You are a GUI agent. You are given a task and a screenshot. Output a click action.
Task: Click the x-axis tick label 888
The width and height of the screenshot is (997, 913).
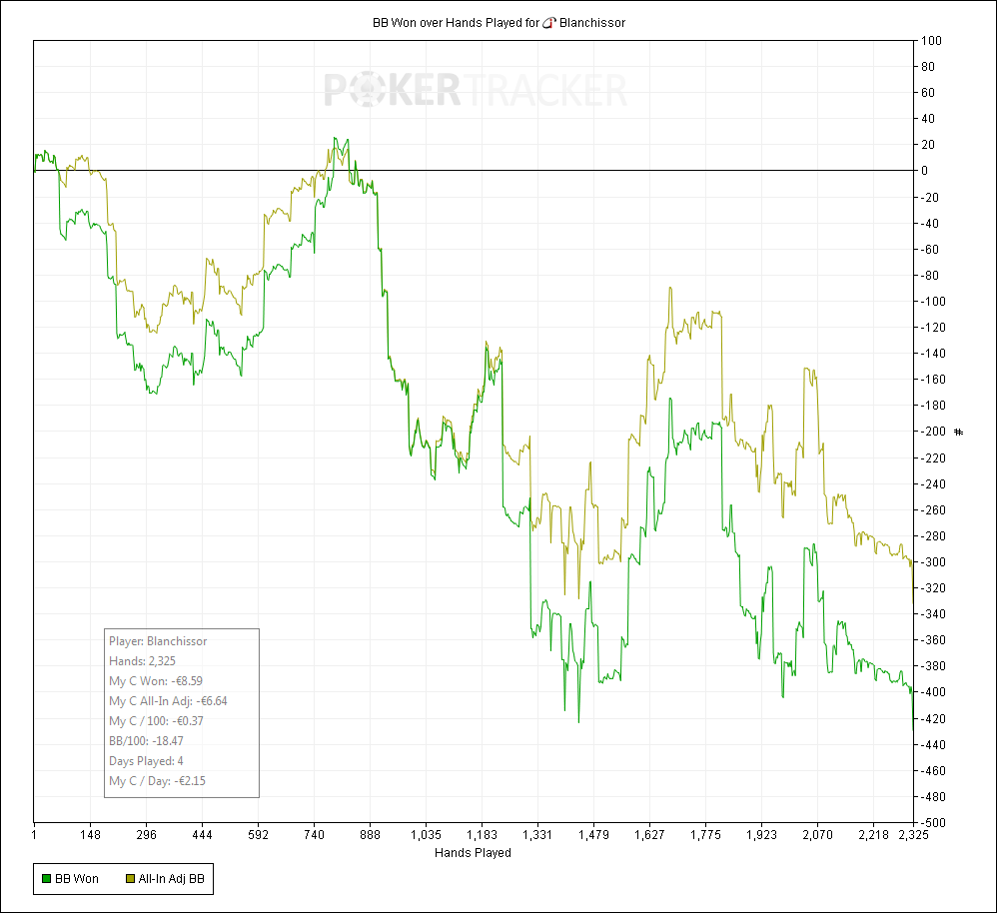click(370, 834)
